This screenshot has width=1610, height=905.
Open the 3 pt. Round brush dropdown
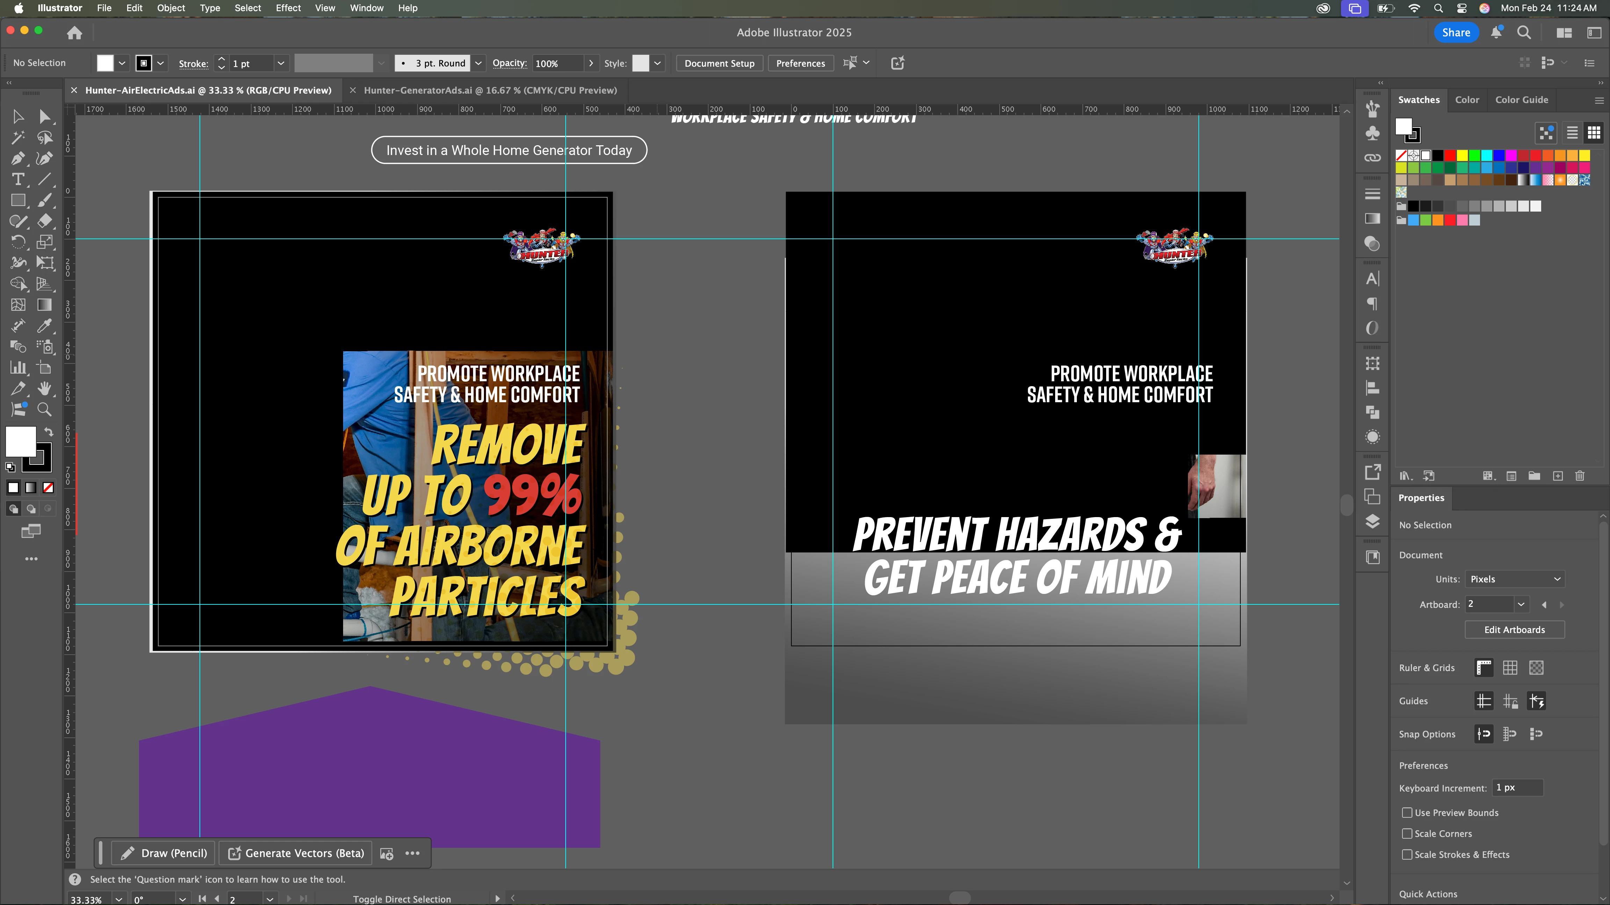click(x=478, y=63)
